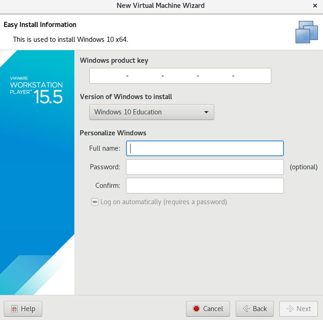Click the Password input field
The width and height of the screenshot is (323, 320).
click(205, 167)
